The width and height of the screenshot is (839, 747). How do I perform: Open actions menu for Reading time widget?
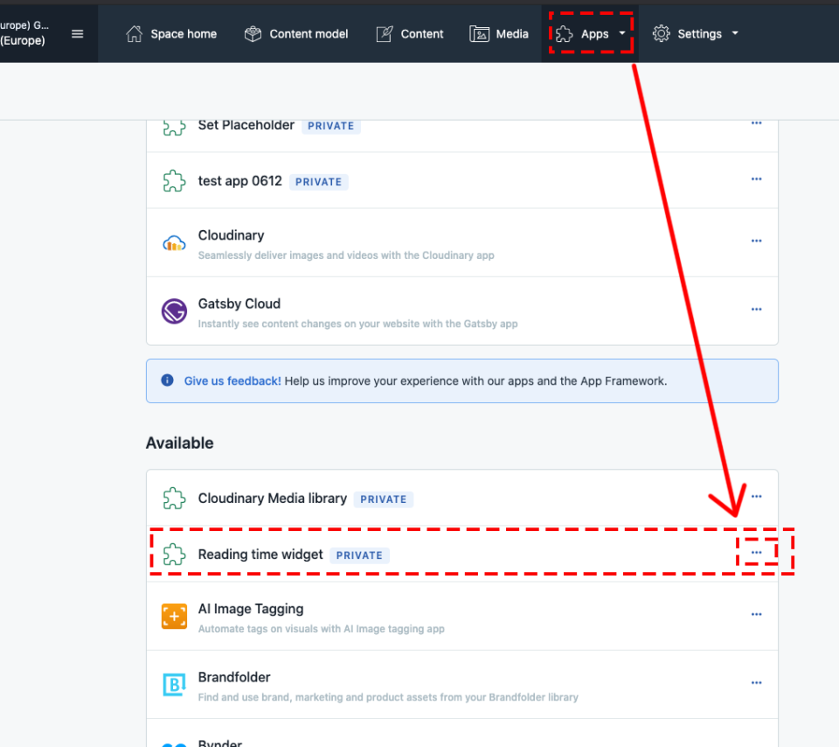click(756, 552)
